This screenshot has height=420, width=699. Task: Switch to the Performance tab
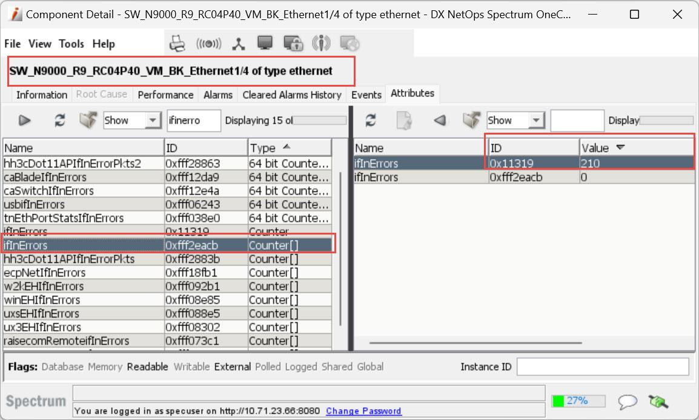click(165, 95)
